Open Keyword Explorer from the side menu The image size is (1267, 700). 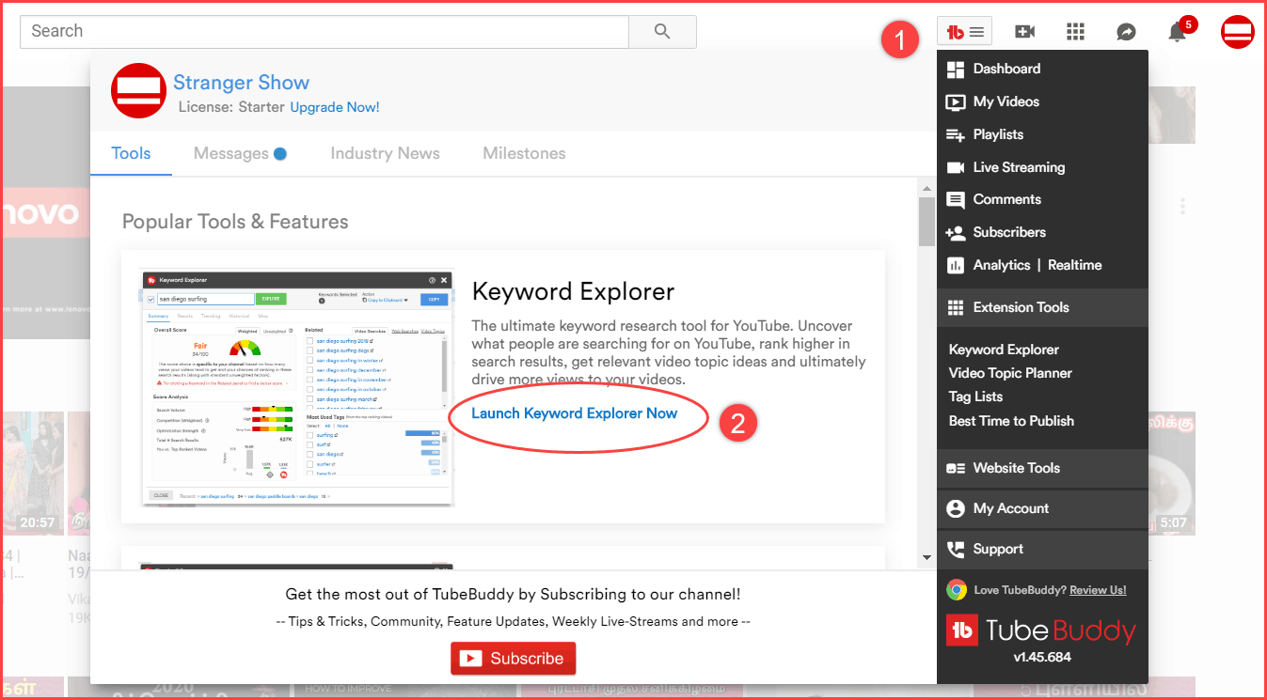pos(1004,350)
